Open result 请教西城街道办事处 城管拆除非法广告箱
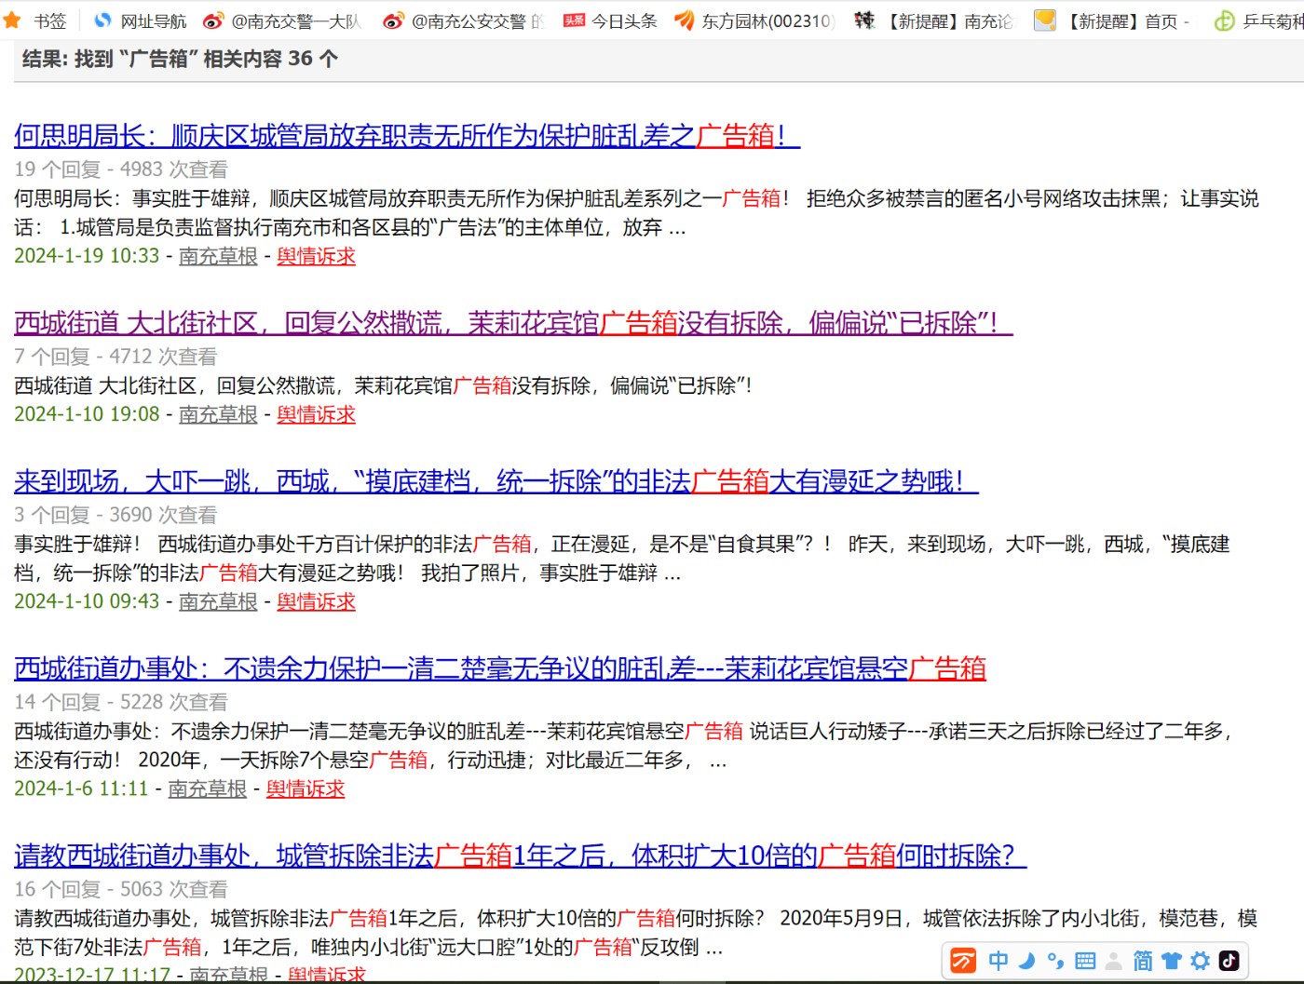Screen dimensions: 1304x984 point(520,855)
